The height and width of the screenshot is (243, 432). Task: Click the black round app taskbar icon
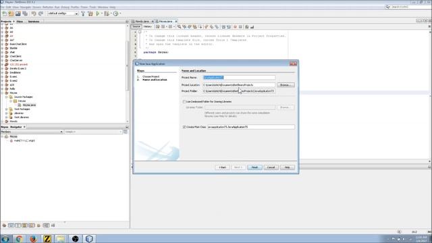(75, 238)
